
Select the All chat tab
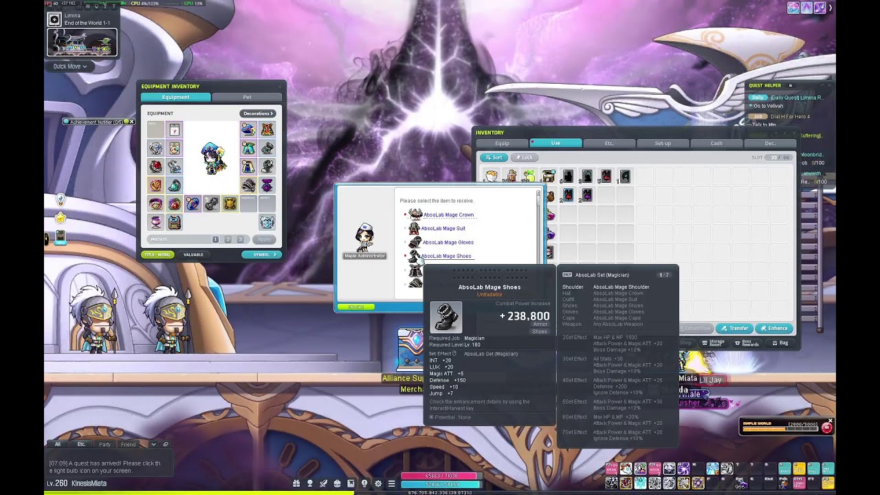click(x=58, y=444)
